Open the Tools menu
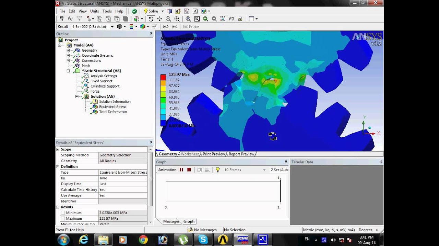The image size is (439, 246). [107, 11]
